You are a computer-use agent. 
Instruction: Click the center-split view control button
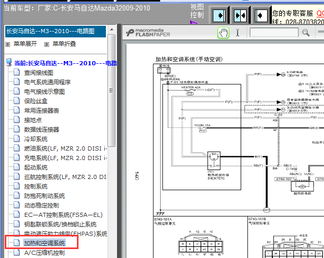click(x=240, y=15)
